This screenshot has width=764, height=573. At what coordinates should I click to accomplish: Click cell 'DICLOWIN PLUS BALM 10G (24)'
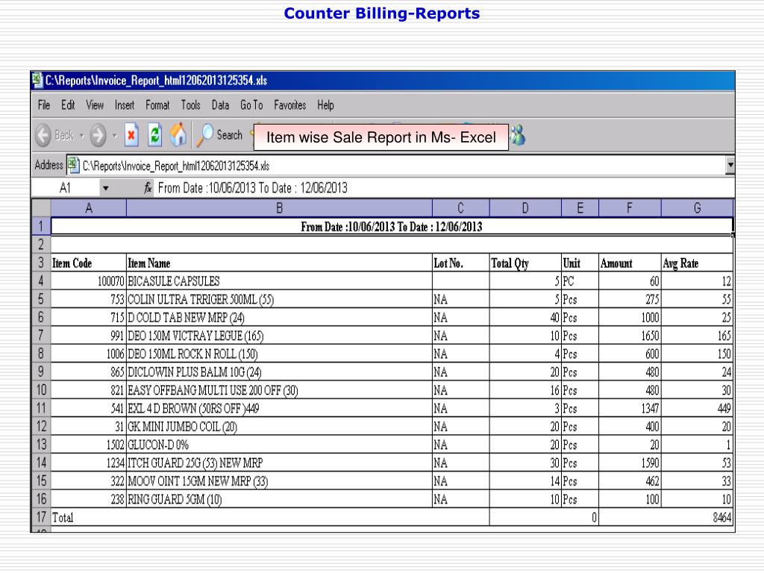(279, 372)
